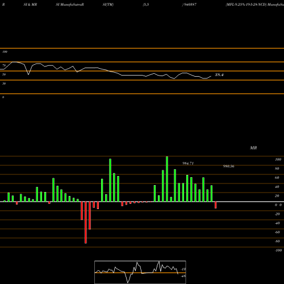The height and width of the screenshot is (284, 284).
Task: Click the 'SI & MR' header text
Action: tap(30, 5)
